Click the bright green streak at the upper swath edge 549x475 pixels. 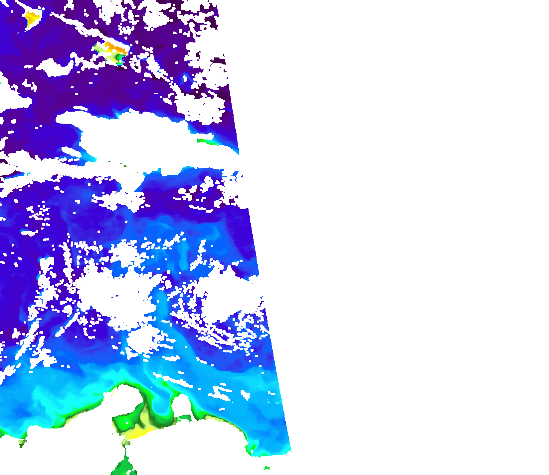207,142
